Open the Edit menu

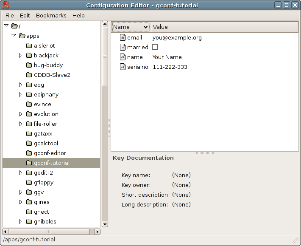(25, 16)
